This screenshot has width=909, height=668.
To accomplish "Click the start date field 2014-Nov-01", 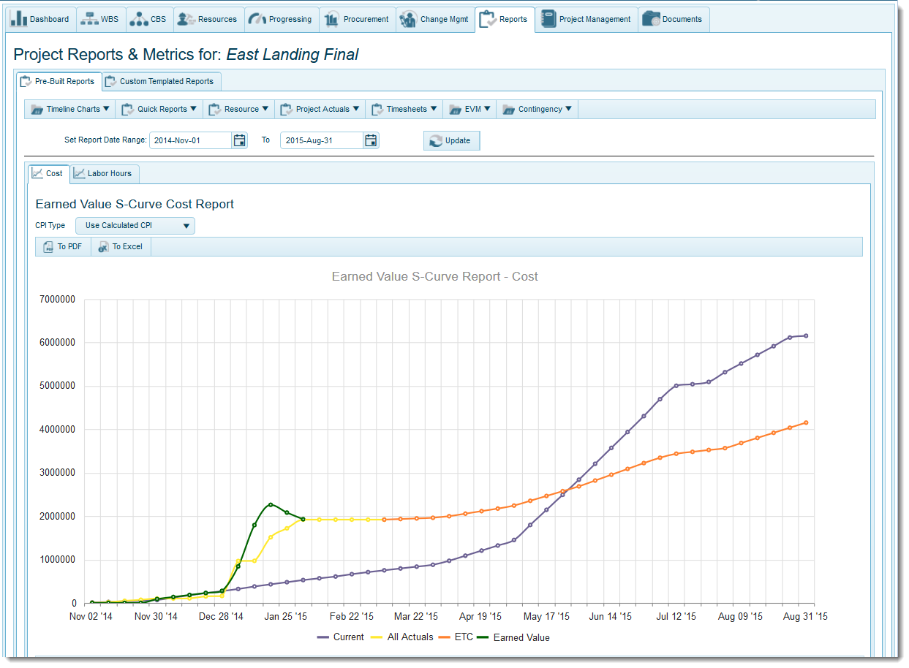I will pyautogui.click(x=191, y=140).
